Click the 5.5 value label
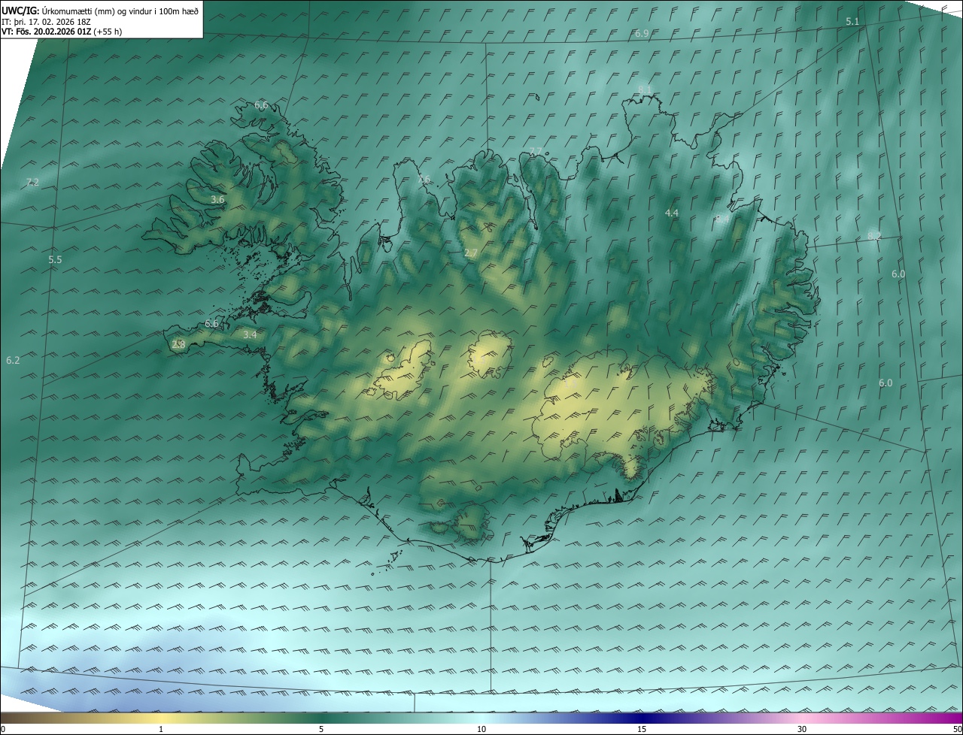963x735 pixels. (x=55, y=260)
